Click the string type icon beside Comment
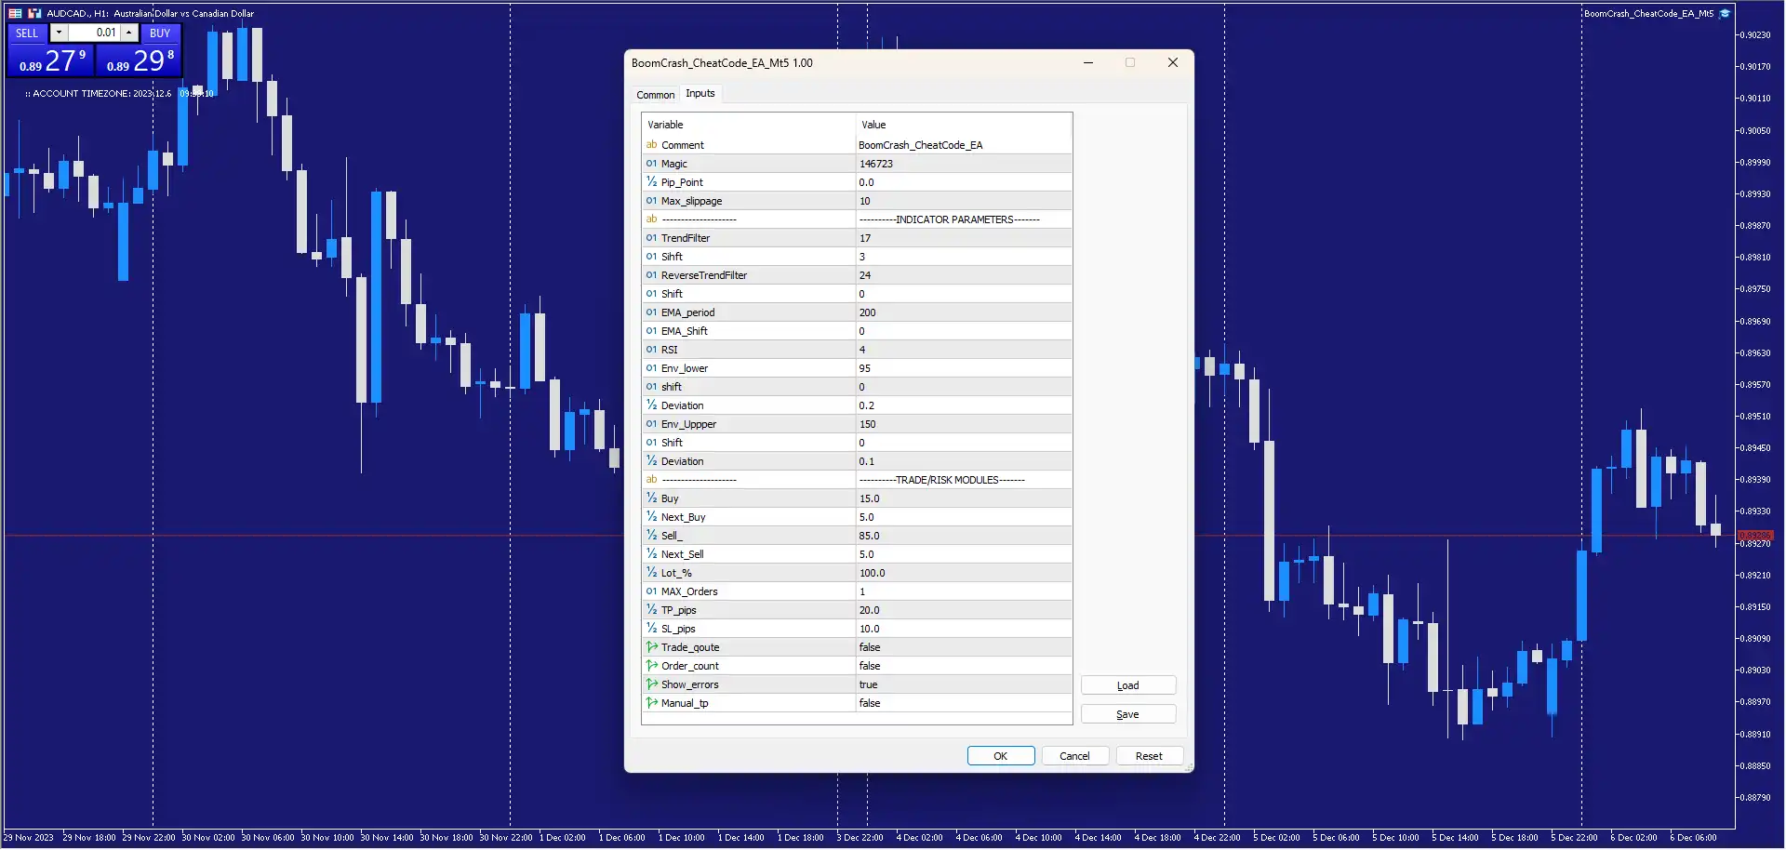 click(x=651, y=145)
